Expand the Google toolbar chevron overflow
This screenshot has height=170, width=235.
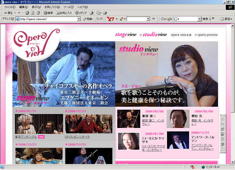click(213, 18)
